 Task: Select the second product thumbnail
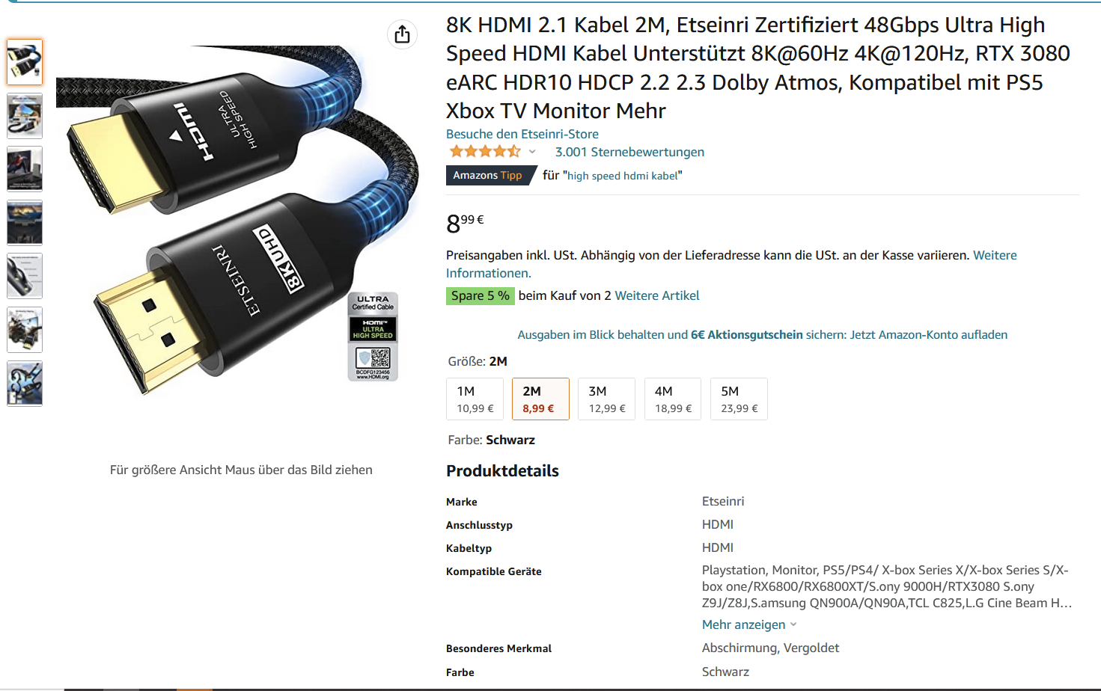25,116
